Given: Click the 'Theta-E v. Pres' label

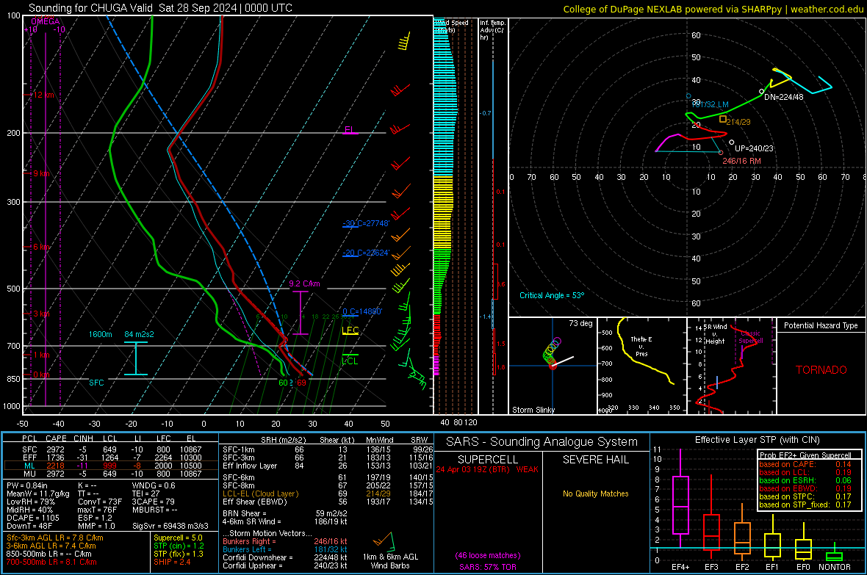Looking at the screenshot, I should pos(641,347).
